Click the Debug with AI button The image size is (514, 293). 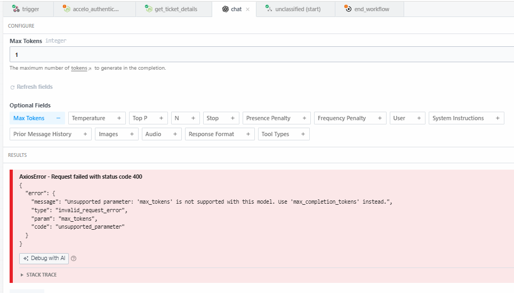tap(44, 258)
